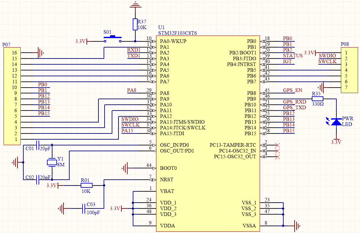Viewport: 360px width, 233px height.
Task: Click the RXD1 net label
Action: pos(134,50)
